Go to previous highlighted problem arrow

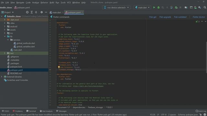coord(202,22)
